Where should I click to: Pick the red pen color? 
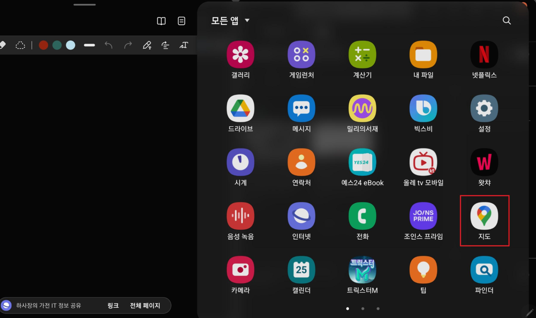[x=44, y=45]
